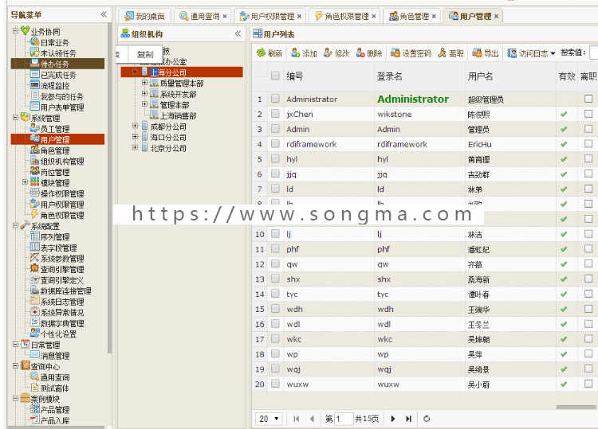Click the 离职 resignation toolbar button

(x=451, y=53)
